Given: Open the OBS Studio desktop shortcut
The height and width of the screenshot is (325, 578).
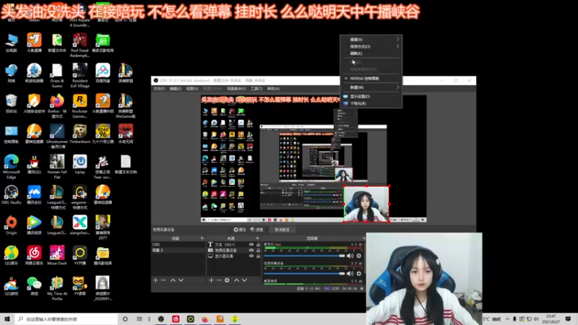Looking at the screenshot, I should pos(11,194).
